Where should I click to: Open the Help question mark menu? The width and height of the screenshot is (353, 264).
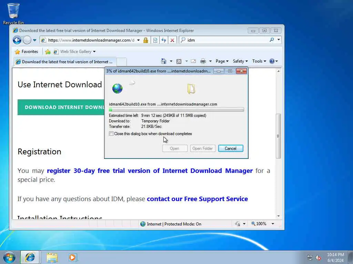tap(273, 61)
